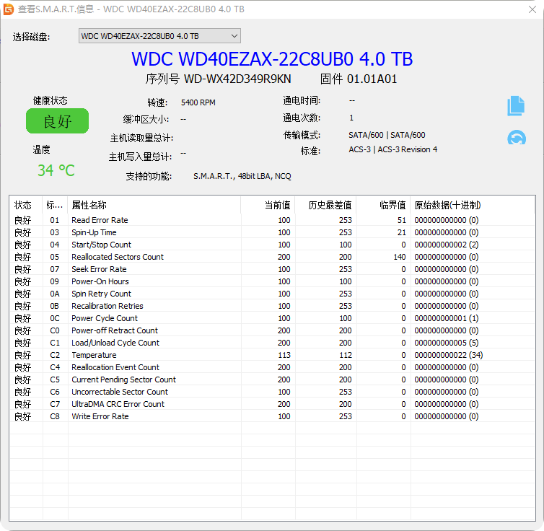This screenshot has height=531, width=544.
Task: Select the Seek Error Rate row
Action: point(272,269)
